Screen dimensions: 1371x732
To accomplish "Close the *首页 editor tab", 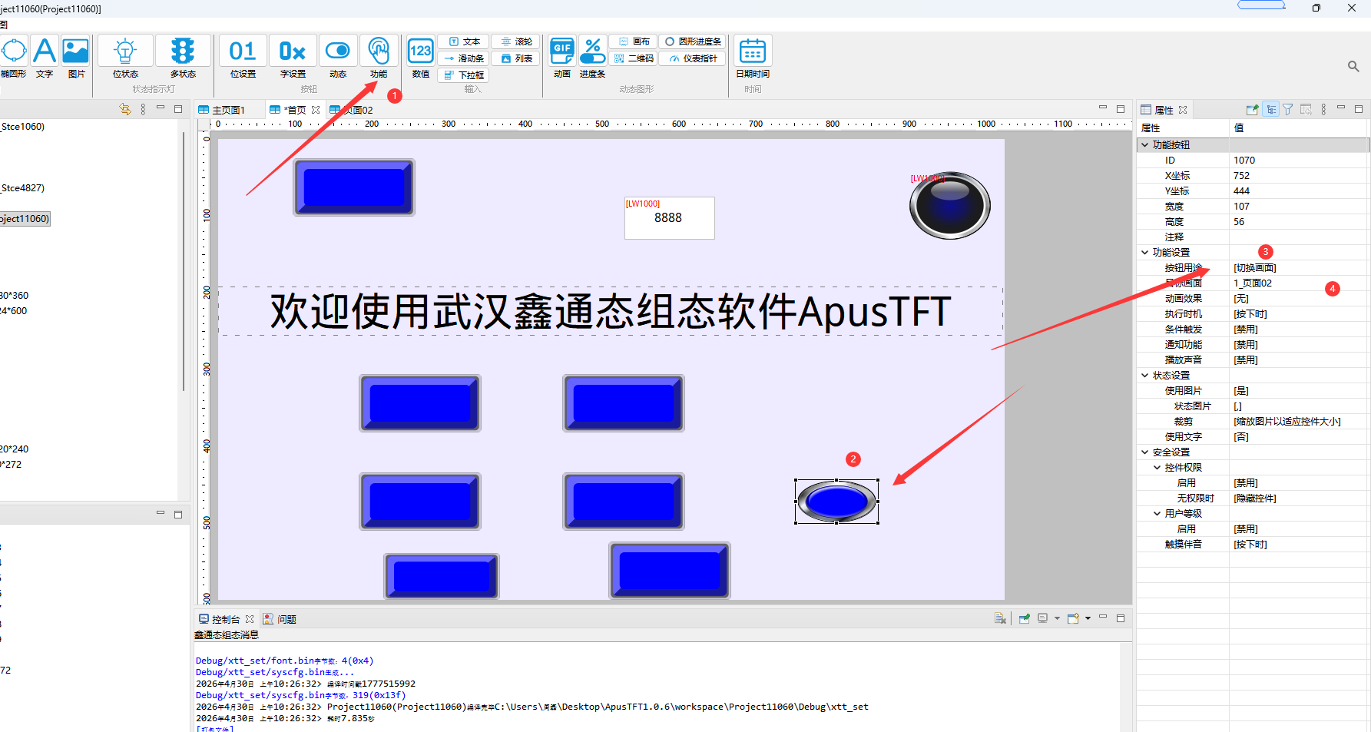I will tap(316, 110).
